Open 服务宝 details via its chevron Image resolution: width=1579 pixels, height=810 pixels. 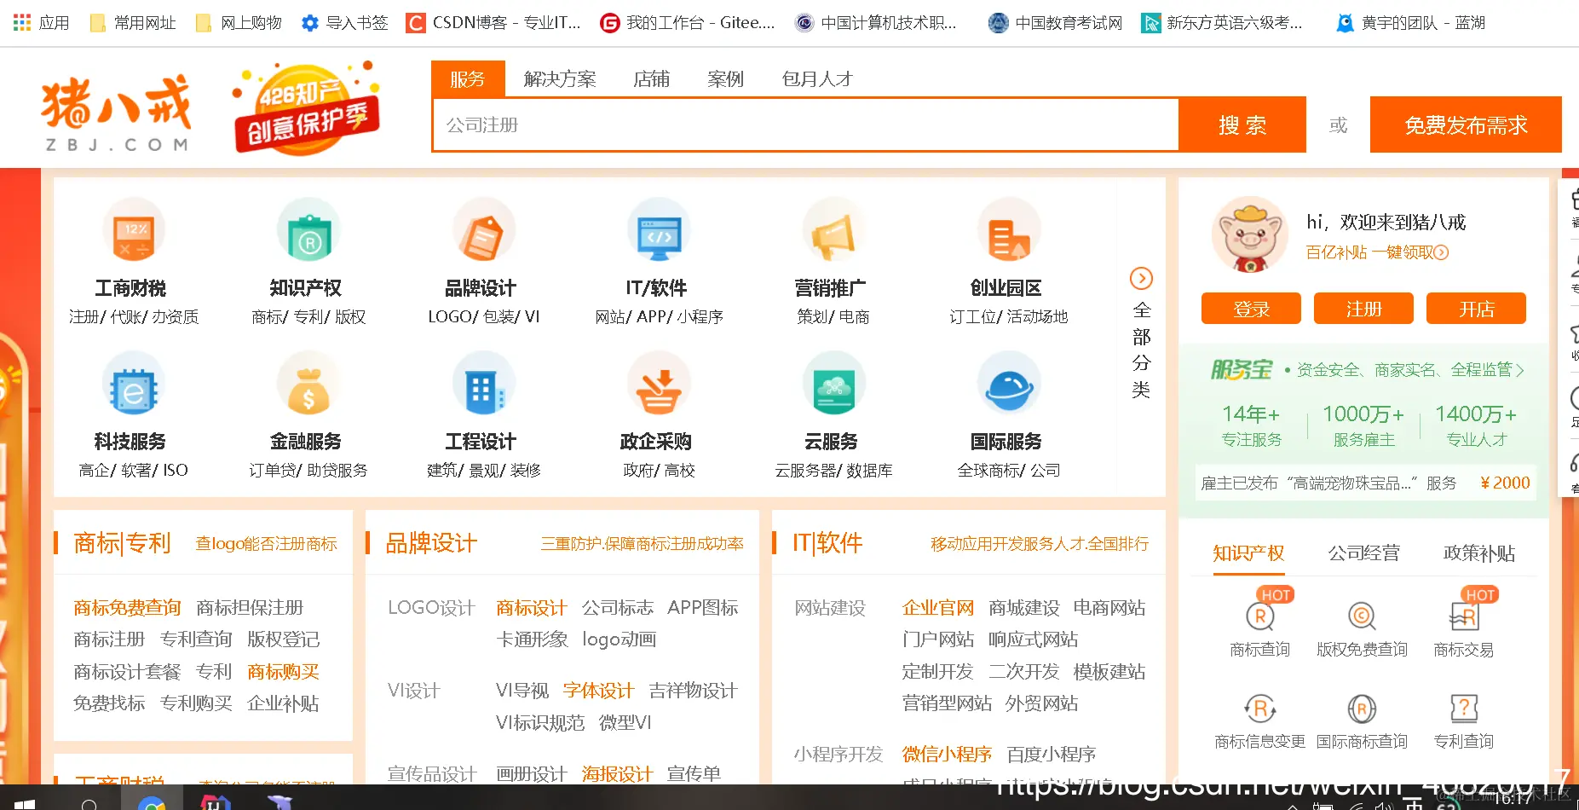tap(1520, 369)
